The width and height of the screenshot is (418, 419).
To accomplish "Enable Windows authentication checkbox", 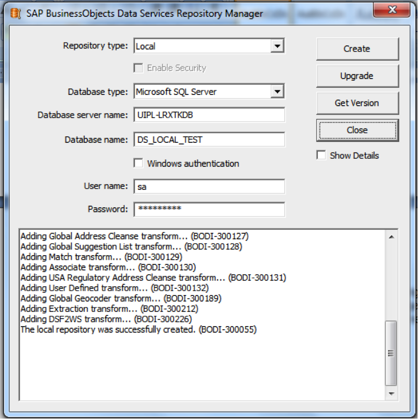I will 138,163.
